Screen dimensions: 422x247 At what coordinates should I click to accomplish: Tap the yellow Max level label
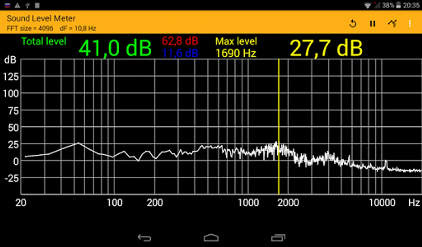tap(236, 41)
